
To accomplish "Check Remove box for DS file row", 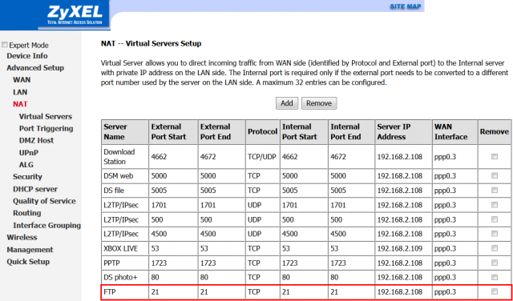I will (495, 191).
